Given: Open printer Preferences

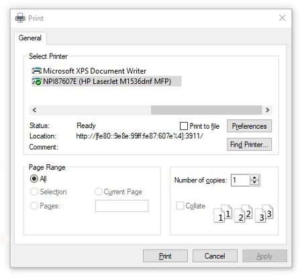Looking at the screenshot, I should pyautogui.click(x=249, y=126).
